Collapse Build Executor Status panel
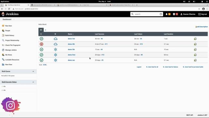Viewport: 209px width, 118px height. (x=33, y=82)
